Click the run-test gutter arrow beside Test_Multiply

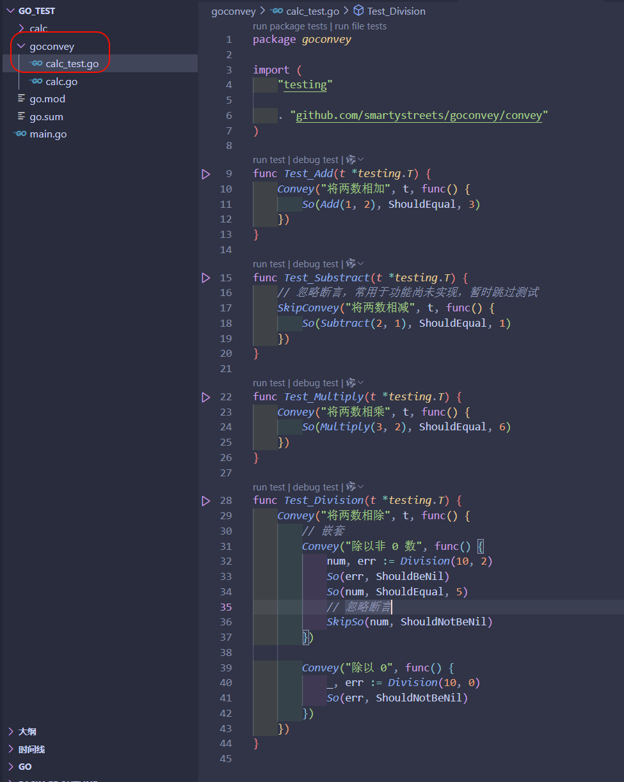206,397
